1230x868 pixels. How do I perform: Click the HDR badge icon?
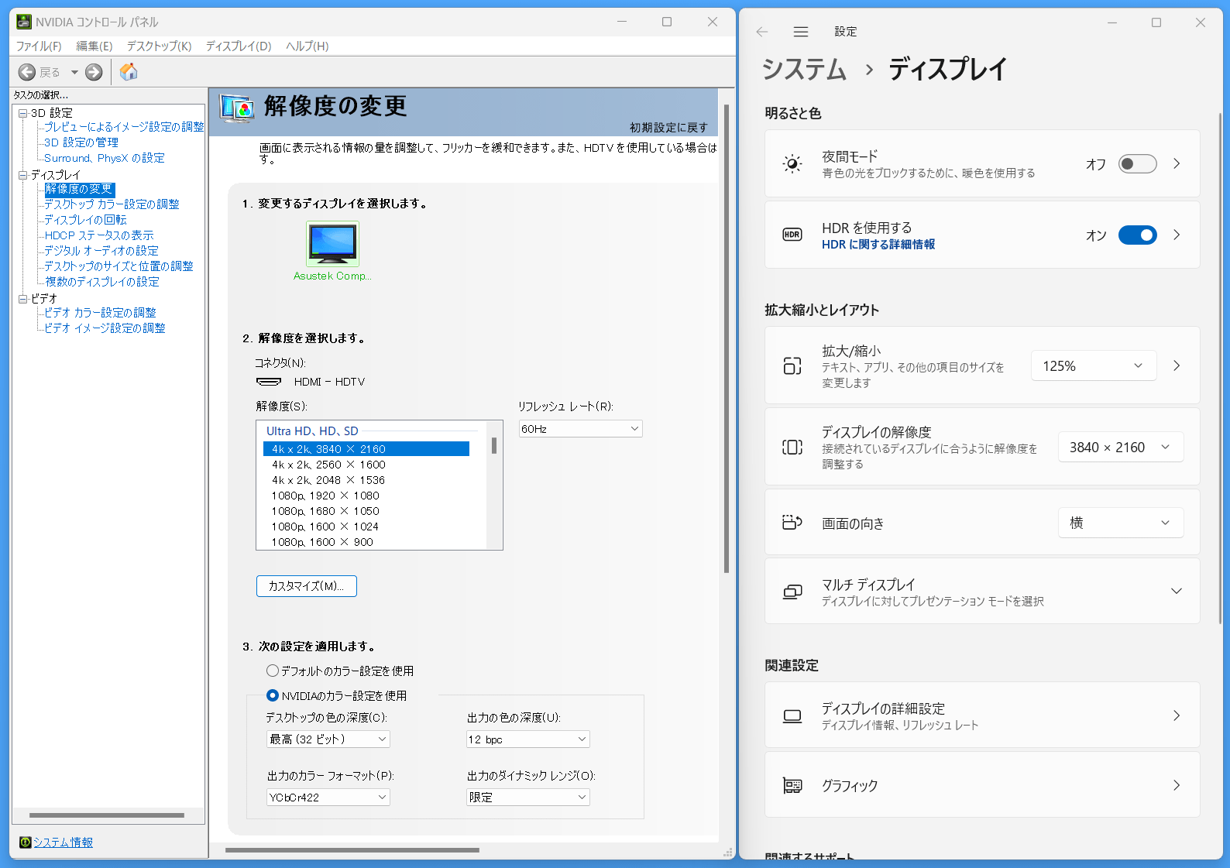pyautogui.click(x=792, y=235)
